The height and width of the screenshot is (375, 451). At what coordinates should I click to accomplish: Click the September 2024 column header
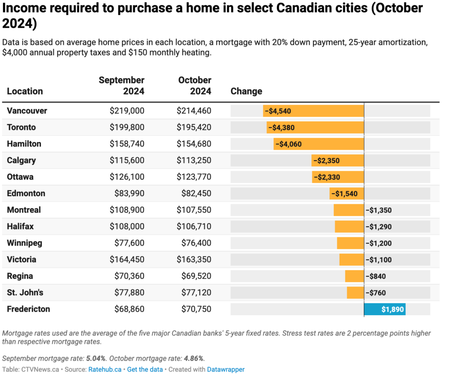122,86
